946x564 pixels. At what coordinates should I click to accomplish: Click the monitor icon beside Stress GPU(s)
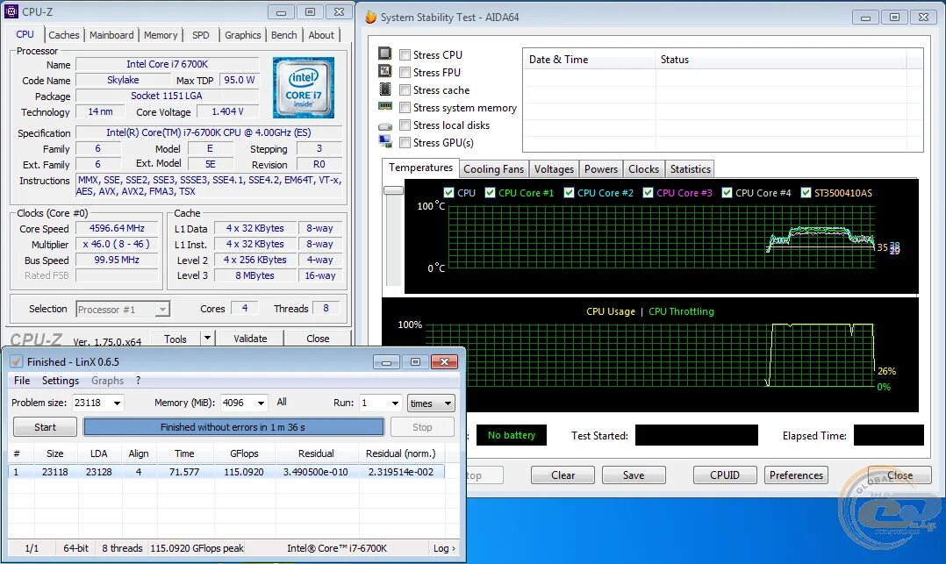click(385, 141)
